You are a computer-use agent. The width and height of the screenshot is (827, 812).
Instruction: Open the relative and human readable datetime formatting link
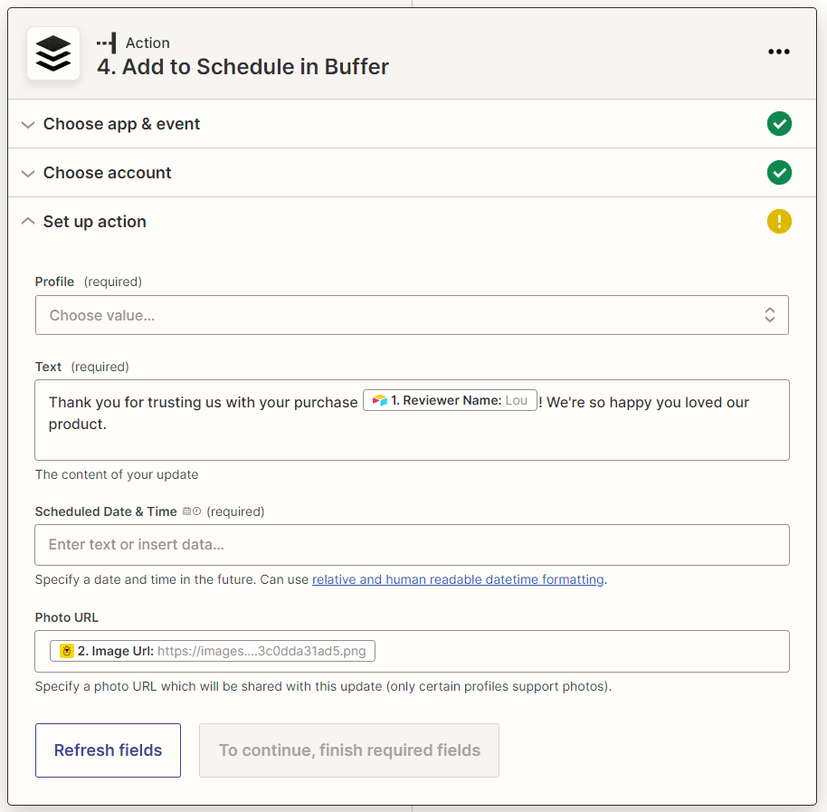click(x=458, y=579)
